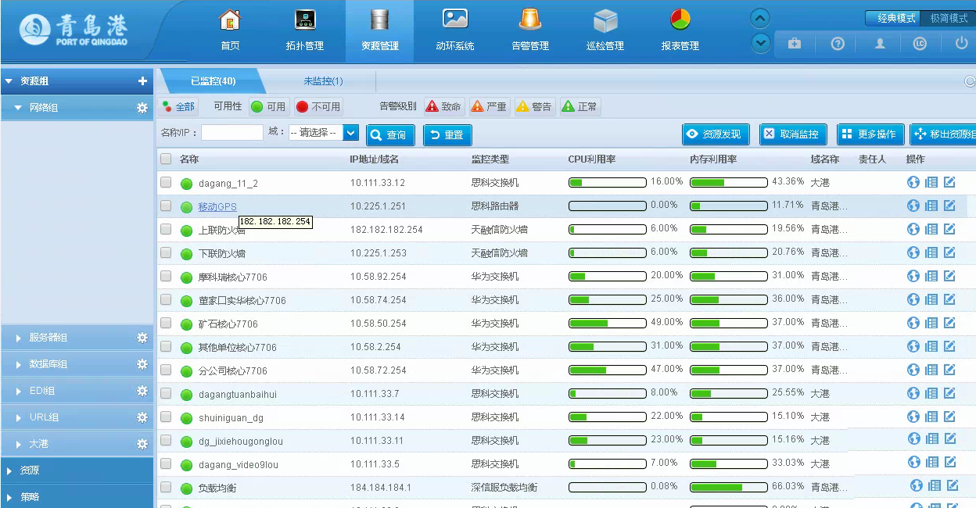Open gear settings for EDI组
Viewport: 976px width, 508px height.
142,391
